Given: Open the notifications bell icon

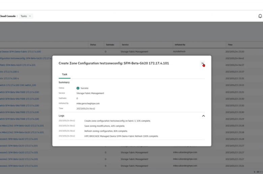Looking at the screenshot, I should pos(260,16).
